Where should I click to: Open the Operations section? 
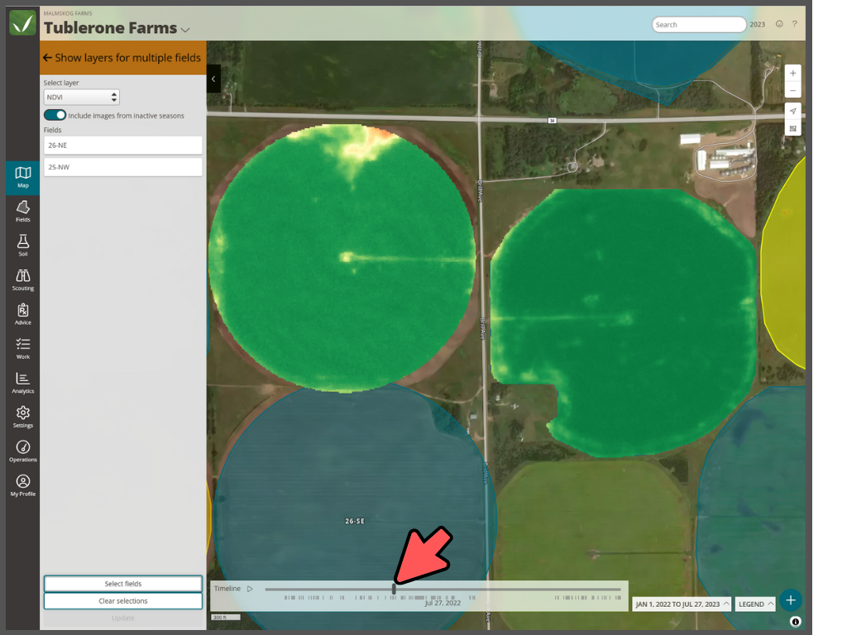(22, 449)
